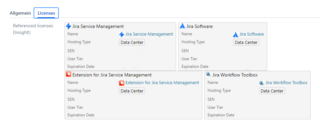Image resolution: width=320 pixels, height=130 pixels.
Task: Click the Jira Workflow Toolbox card title
Action: click(235, 75)
